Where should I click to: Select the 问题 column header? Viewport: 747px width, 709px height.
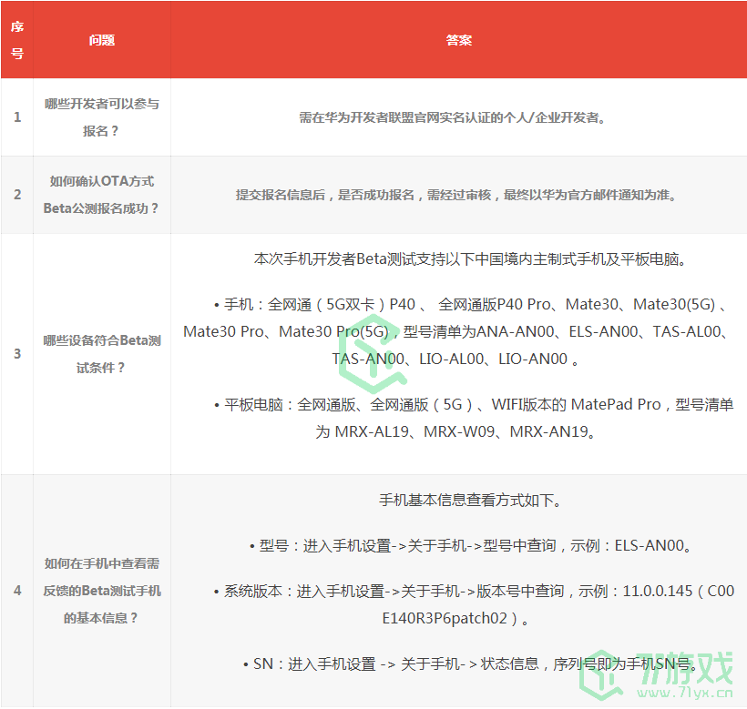click(102, 40)
